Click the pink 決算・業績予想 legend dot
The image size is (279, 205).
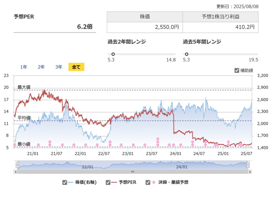click(154, 182)
